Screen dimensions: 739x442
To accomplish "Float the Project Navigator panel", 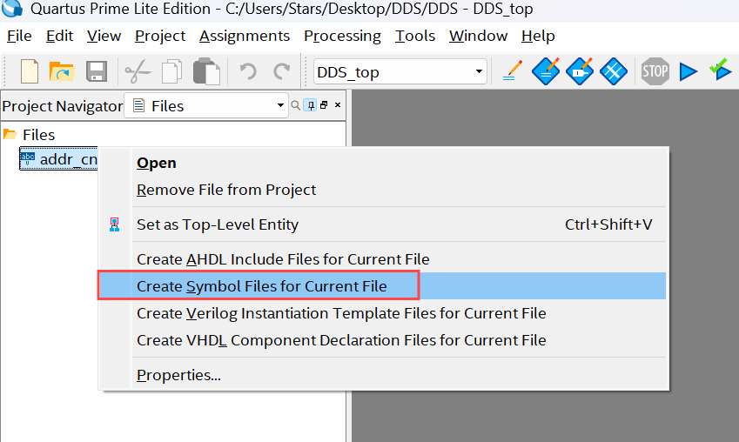I will [324, 105].
